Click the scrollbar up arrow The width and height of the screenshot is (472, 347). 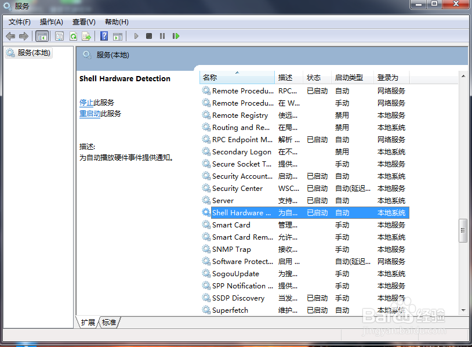(x=463, y=76)
